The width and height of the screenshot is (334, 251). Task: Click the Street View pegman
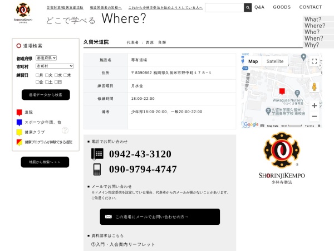click(314, 87)
